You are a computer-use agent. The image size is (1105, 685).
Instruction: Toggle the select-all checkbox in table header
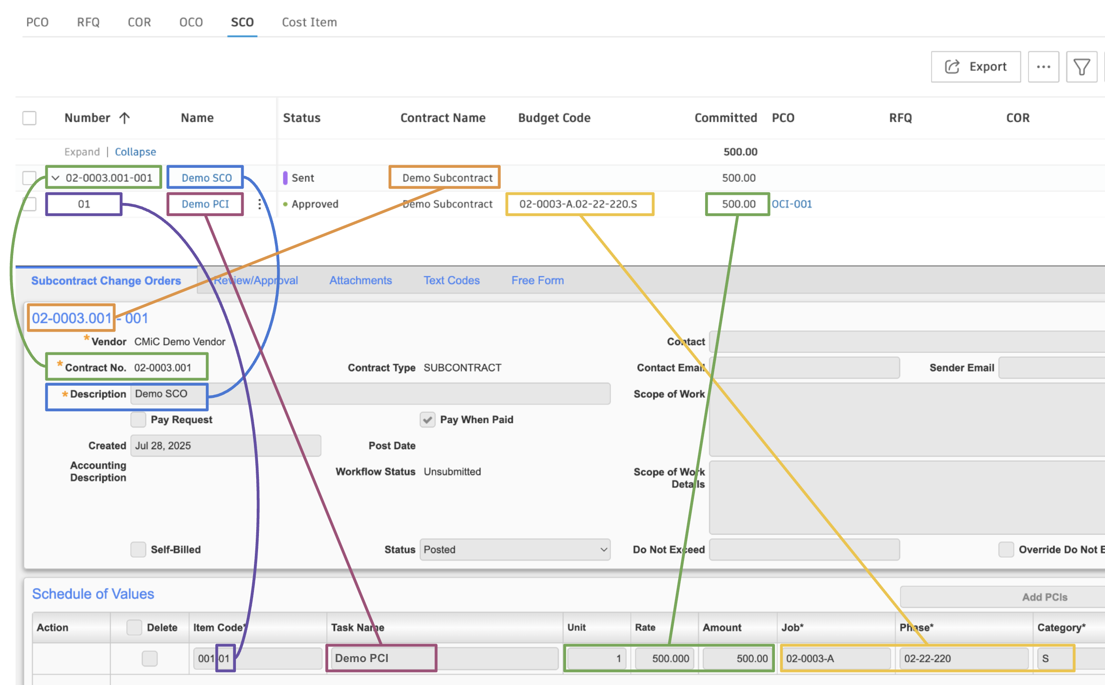tap(29, 118)
